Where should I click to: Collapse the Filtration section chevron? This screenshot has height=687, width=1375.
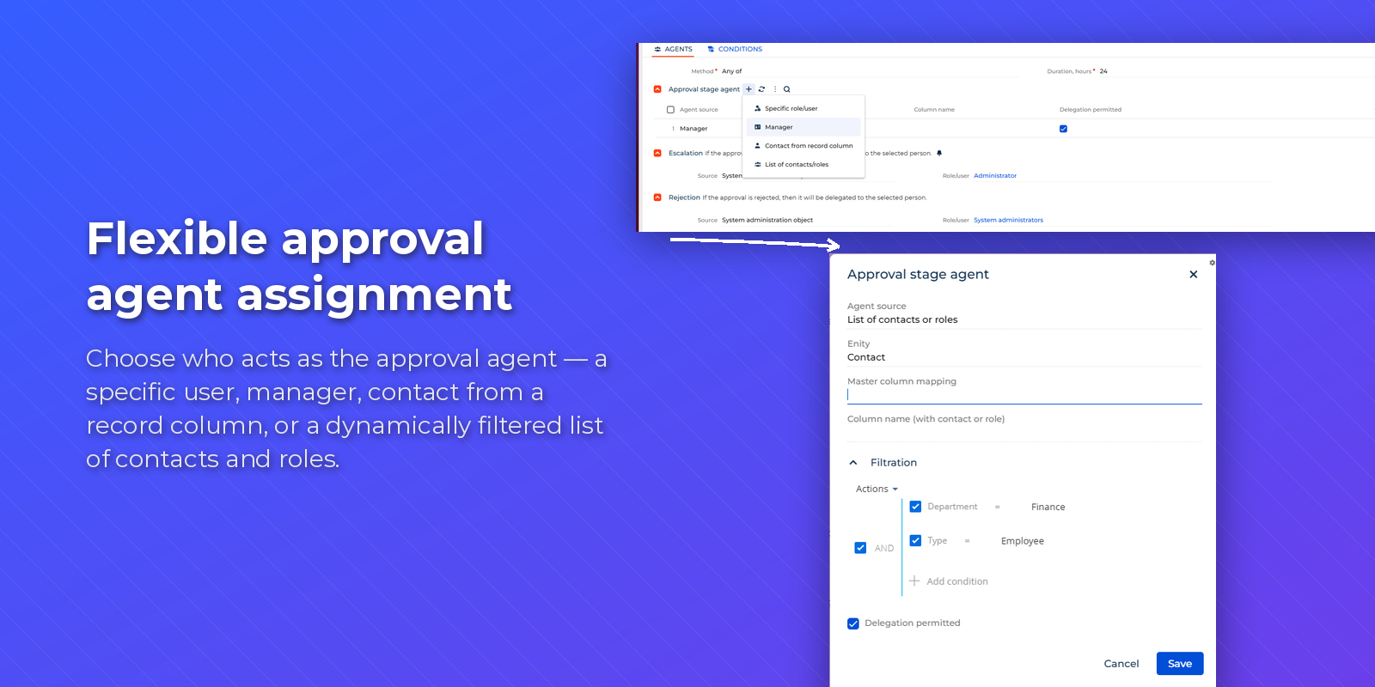click(x=853, y=463)
